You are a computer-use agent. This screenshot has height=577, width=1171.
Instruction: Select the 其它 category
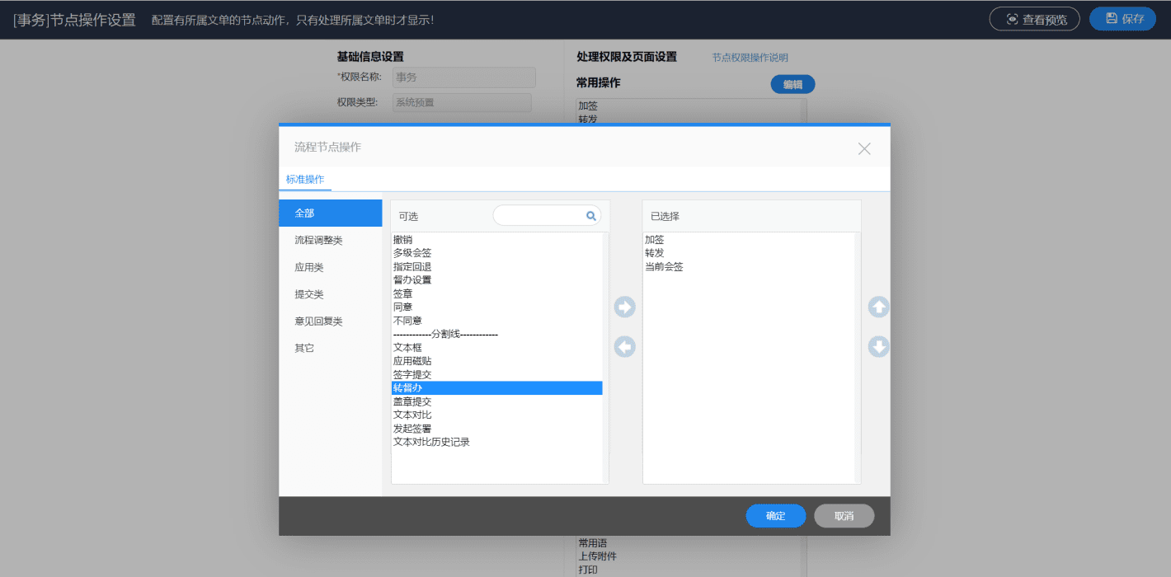331,348
